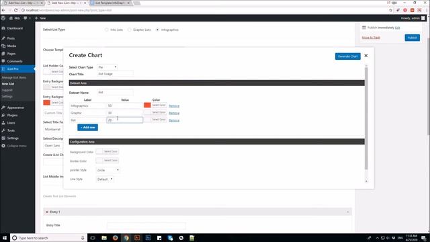Click the Infographics label field in dataset

87,106
